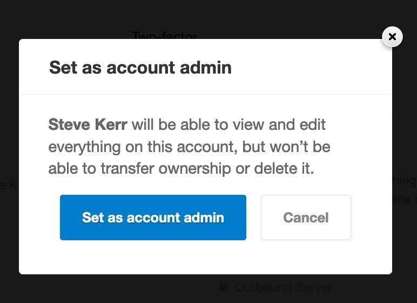Click the dimmed Outbound Server label
This screenshot has width=417, height=303.
point(283,287)
